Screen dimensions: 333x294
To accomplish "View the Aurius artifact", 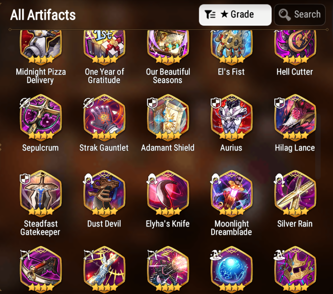I will (x=232, y=118).
